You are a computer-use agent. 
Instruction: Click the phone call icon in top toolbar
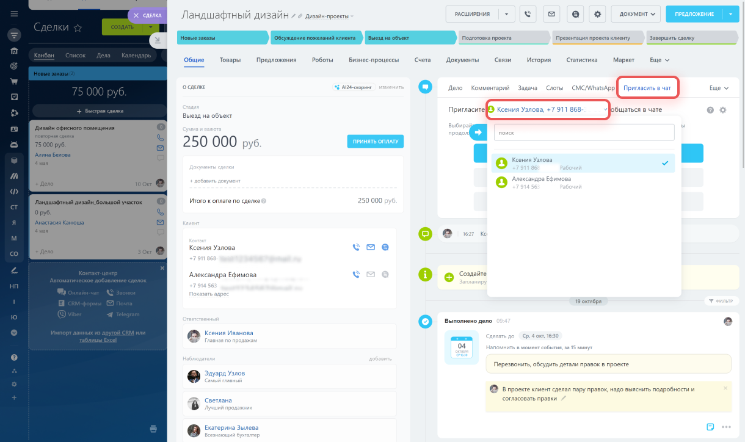(x=528, y=14)
